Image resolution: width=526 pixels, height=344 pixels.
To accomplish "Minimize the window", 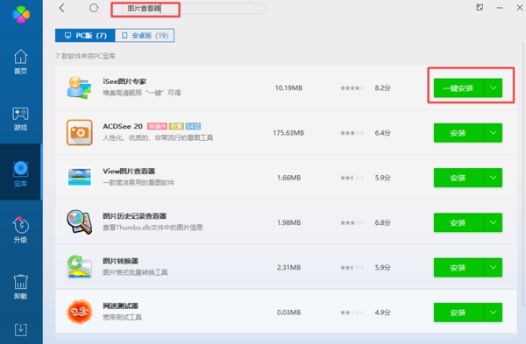I will point(500,8).
